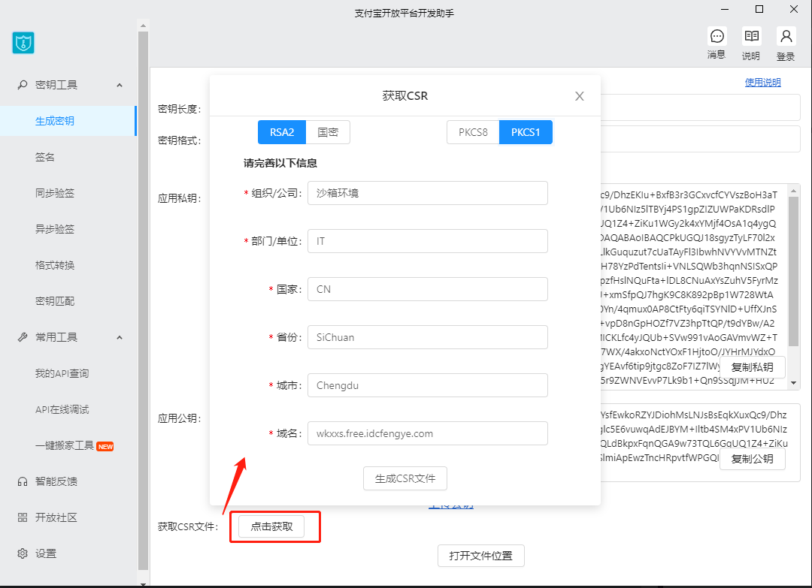The width and height of the screenshot is (812, 588).
Task: Click the private key scroll up arrow
Action: pos(793,190)
